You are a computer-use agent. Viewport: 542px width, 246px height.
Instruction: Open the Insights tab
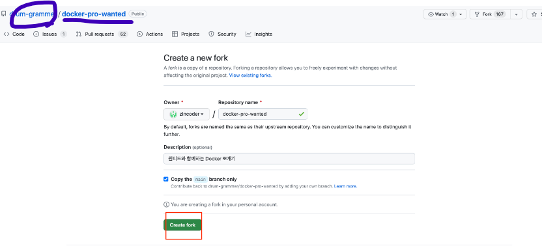[259, 34]
